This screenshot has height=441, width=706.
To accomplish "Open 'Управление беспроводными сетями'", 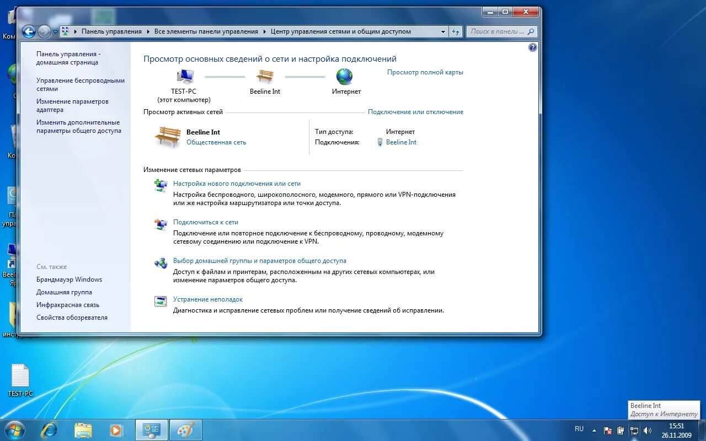I will click(81, 84).
